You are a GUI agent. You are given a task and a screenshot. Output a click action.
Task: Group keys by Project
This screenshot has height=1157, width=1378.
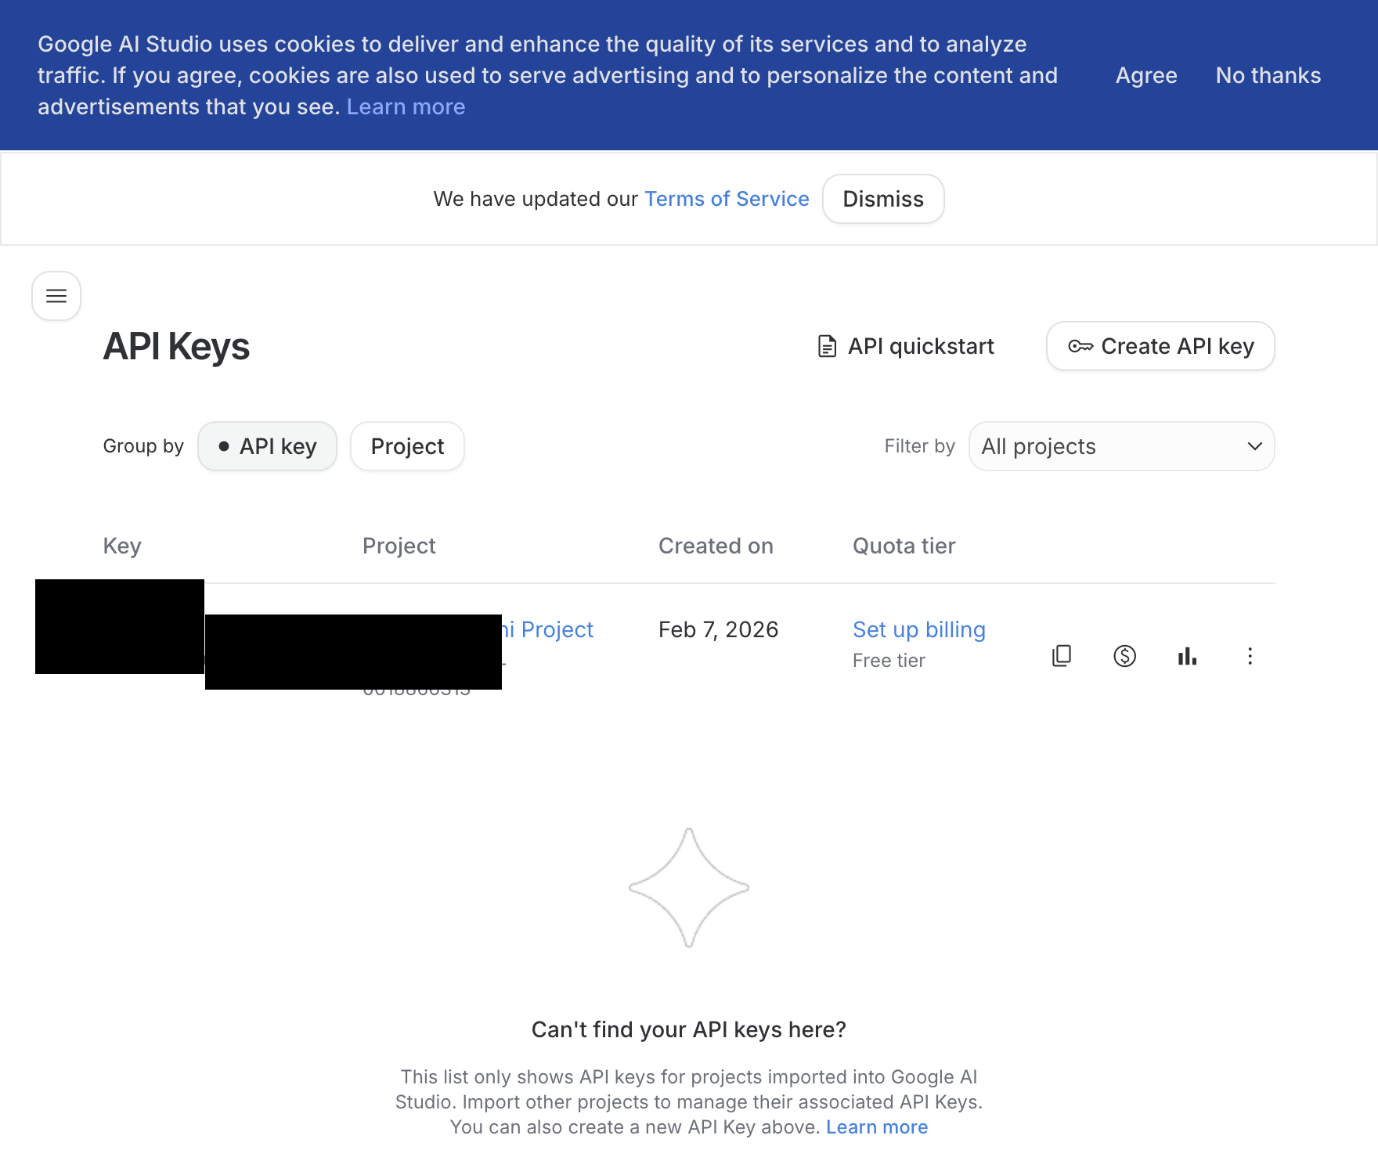pos(407,446)
